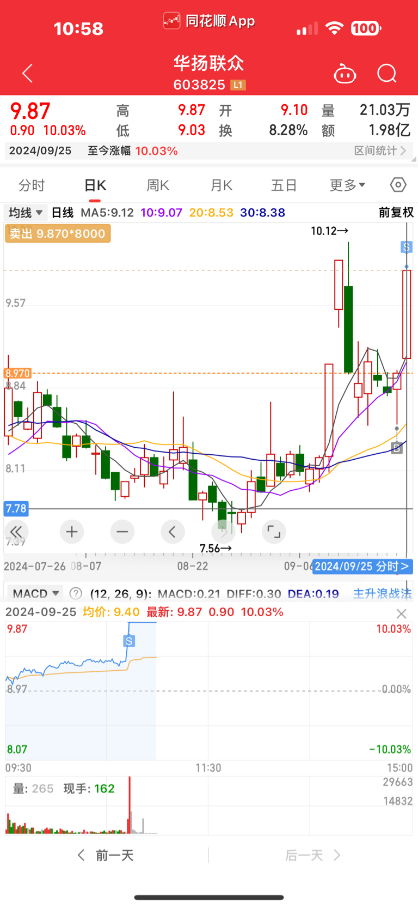This screenshot has height=908, width=418.
Task: Open stock search magnifier
Action: (387, 74)
